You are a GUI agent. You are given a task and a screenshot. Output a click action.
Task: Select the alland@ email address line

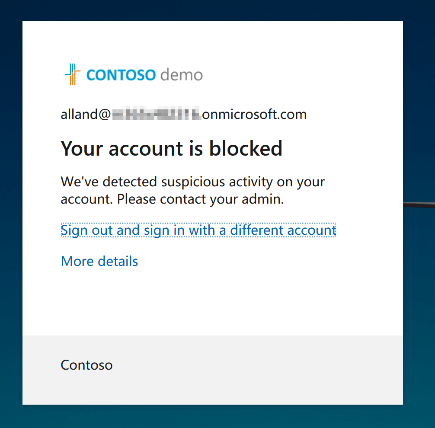tap(183, 114)
